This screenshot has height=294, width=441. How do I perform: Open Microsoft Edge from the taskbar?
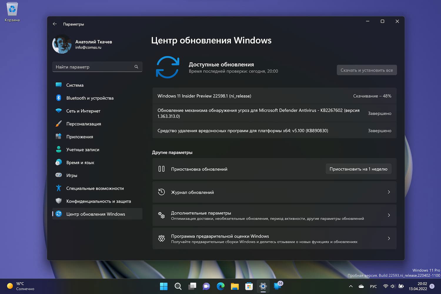(x=220, y=286)
